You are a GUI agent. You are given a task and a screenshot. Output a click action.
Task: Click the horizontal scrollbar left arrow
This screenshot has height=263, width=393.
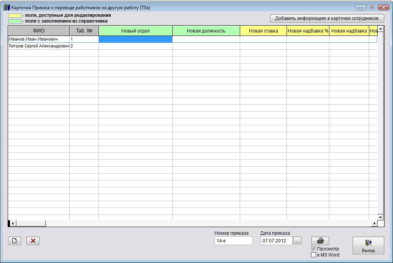click(x=13, y=224)
